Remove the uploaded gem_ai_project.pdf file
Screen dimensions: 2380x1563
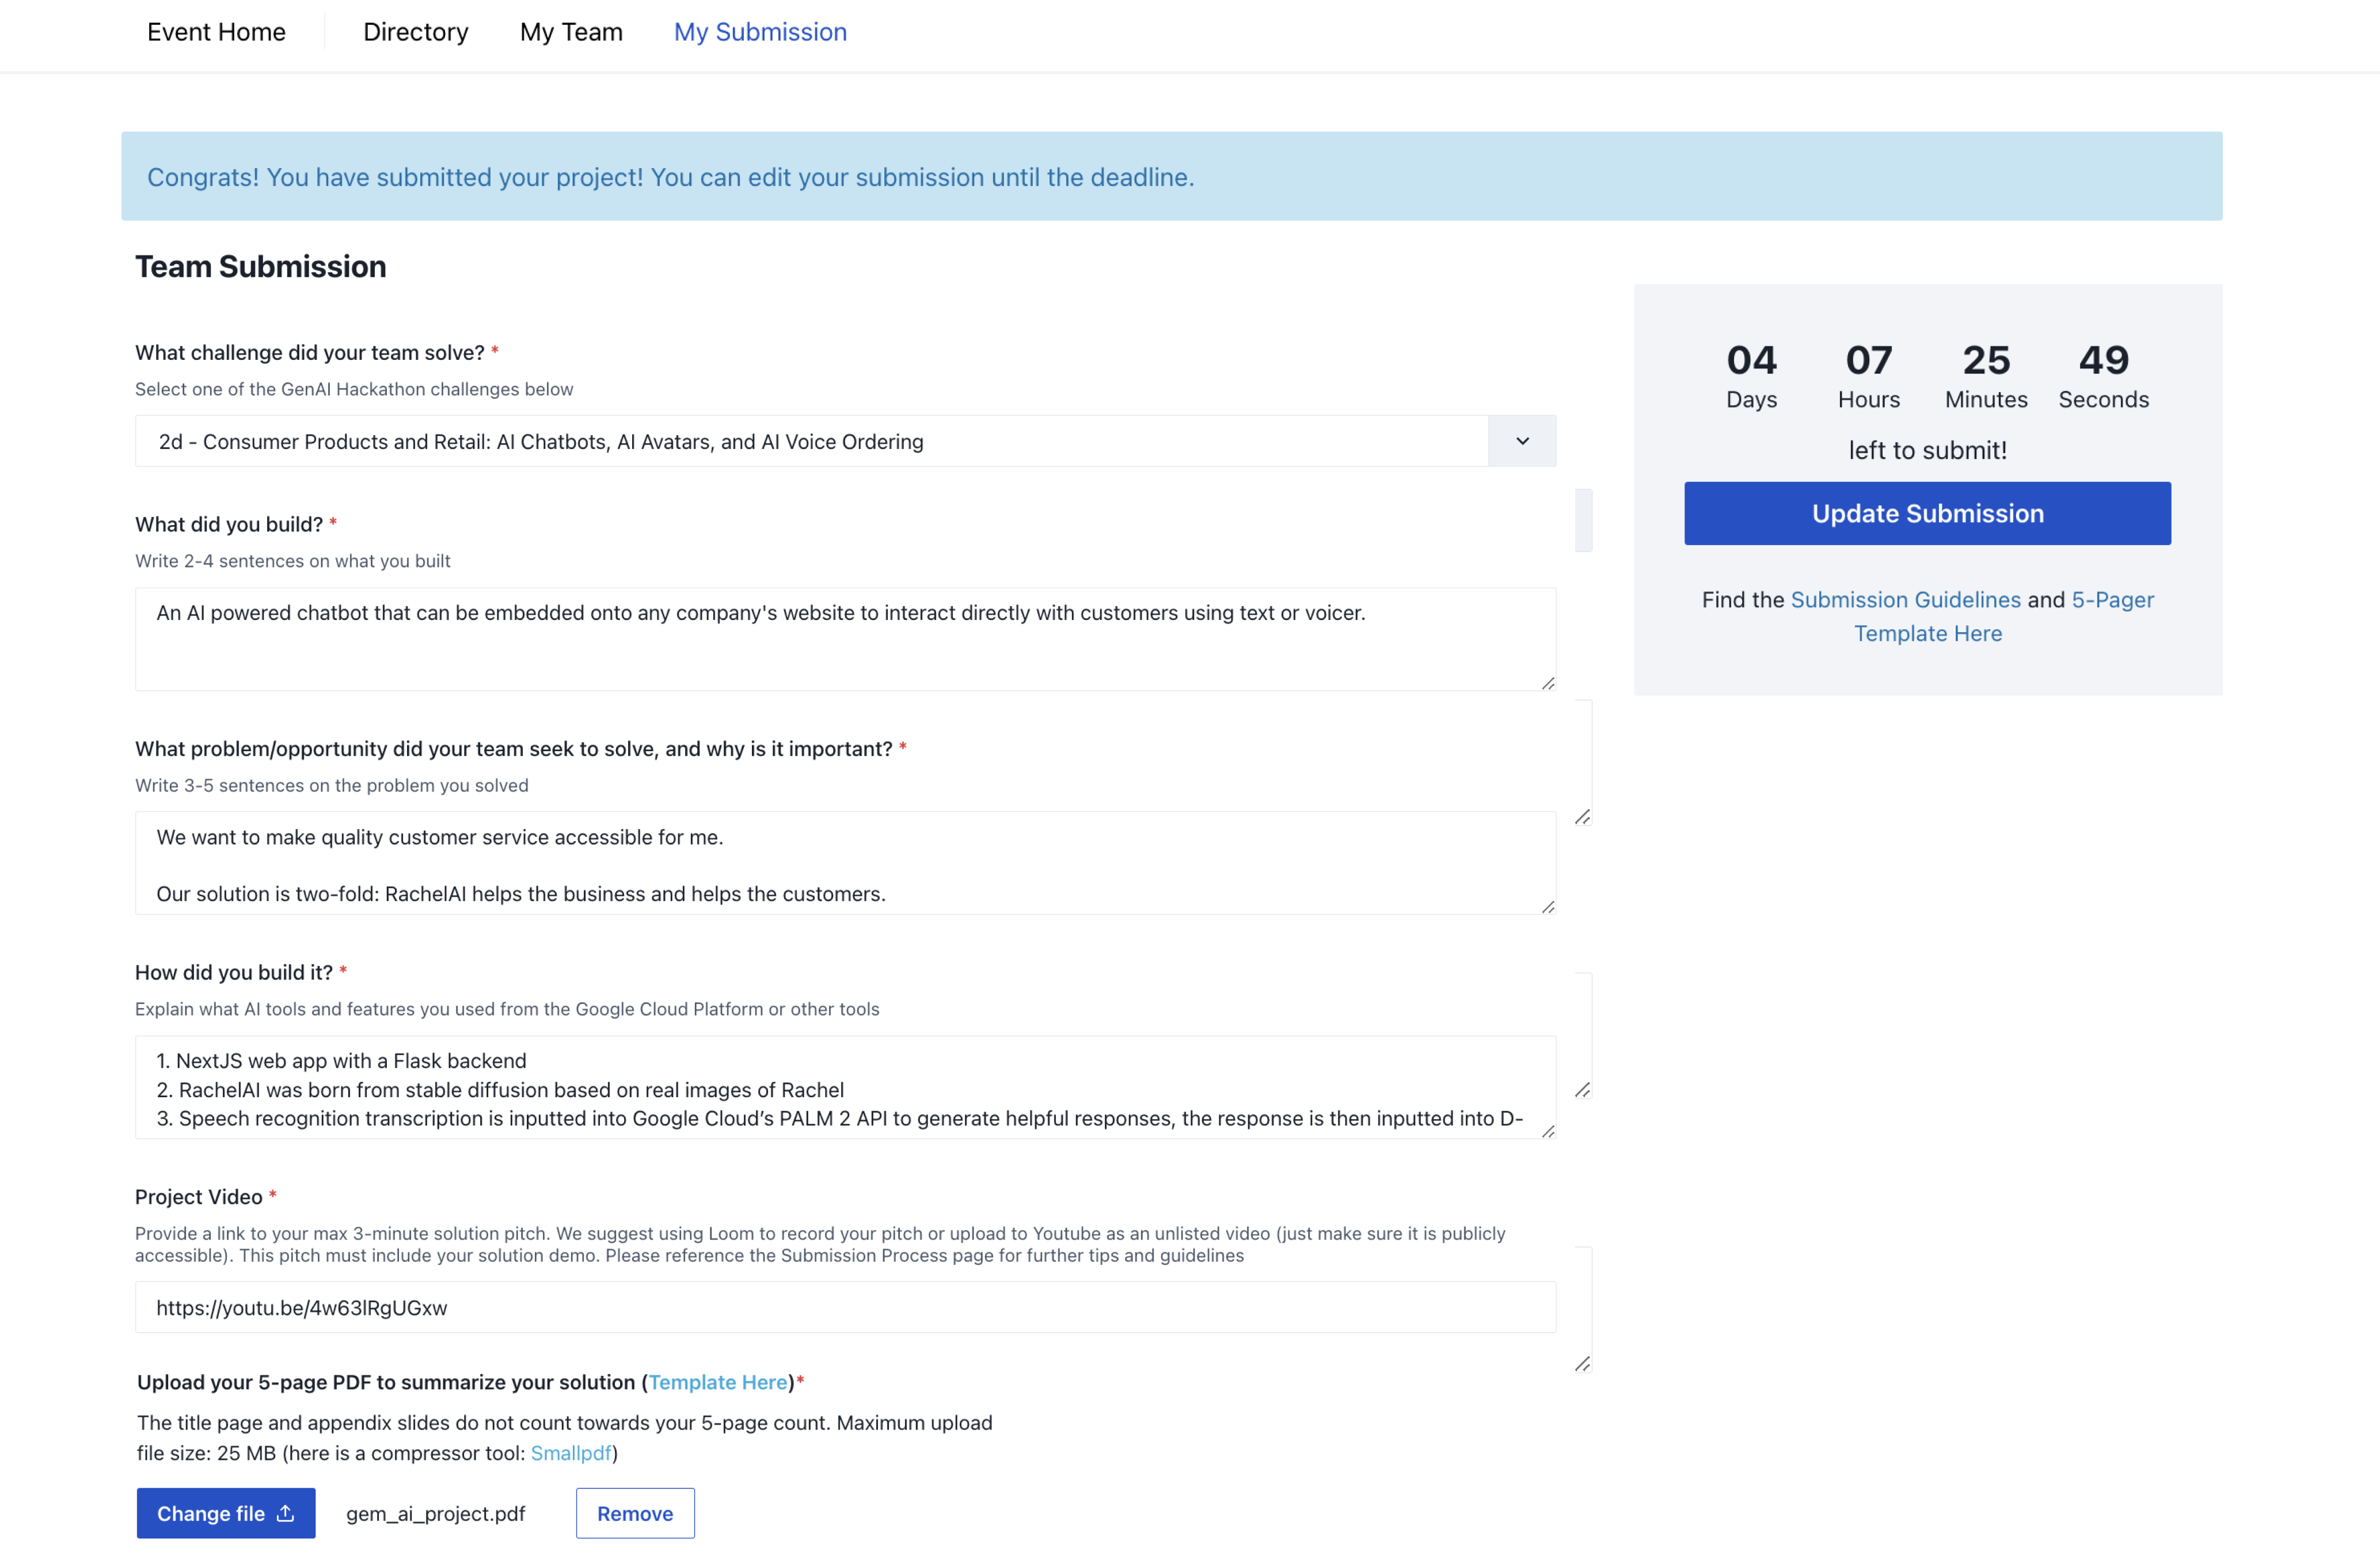pos(634,1513)
